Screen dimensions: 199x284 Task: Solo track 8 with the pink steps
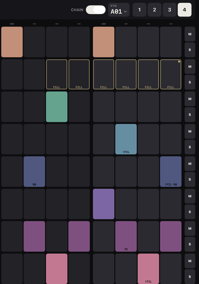pos(190,276)
